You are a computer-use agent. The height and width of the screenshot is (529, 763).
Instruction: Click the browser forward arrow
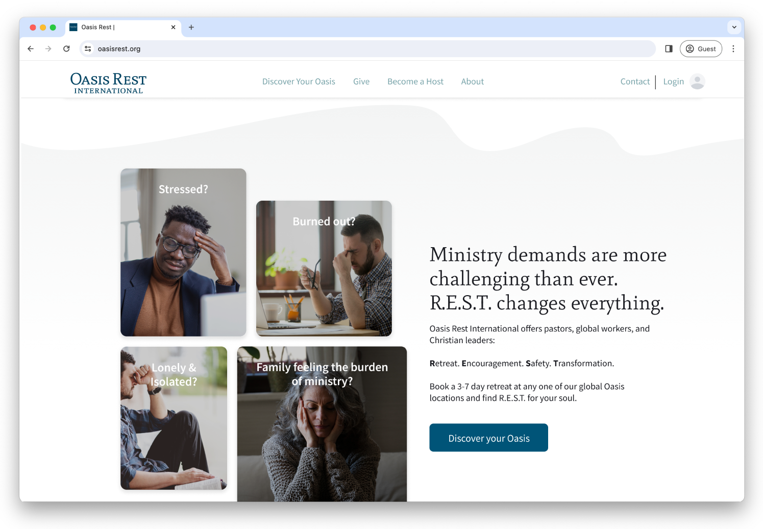(x=48, y=49)
